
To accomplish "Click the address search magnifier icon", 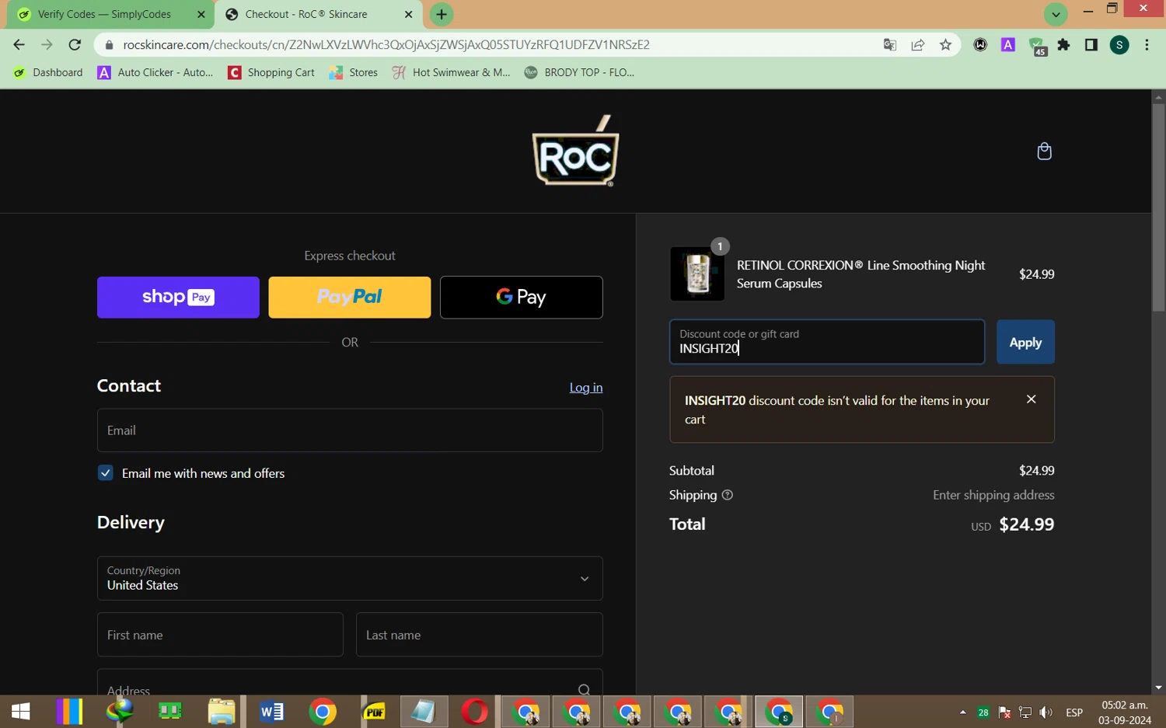I will 584,689.
